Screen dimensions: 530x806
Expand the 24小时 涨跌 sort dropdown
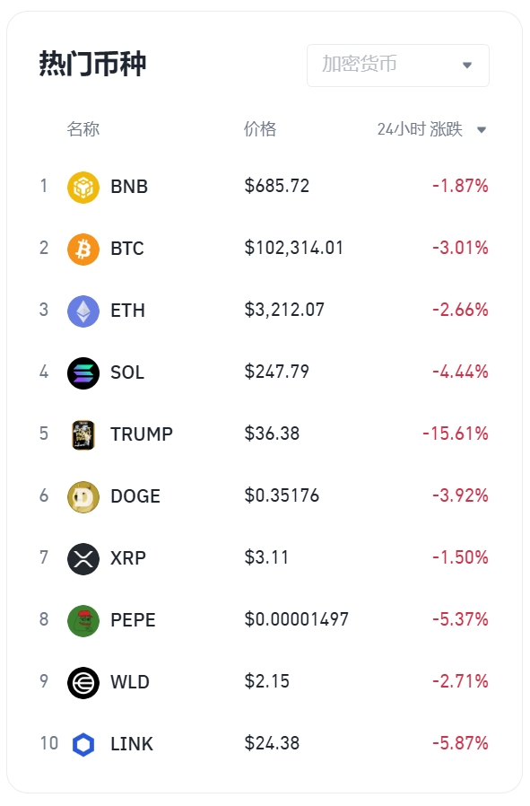[432, 129]
